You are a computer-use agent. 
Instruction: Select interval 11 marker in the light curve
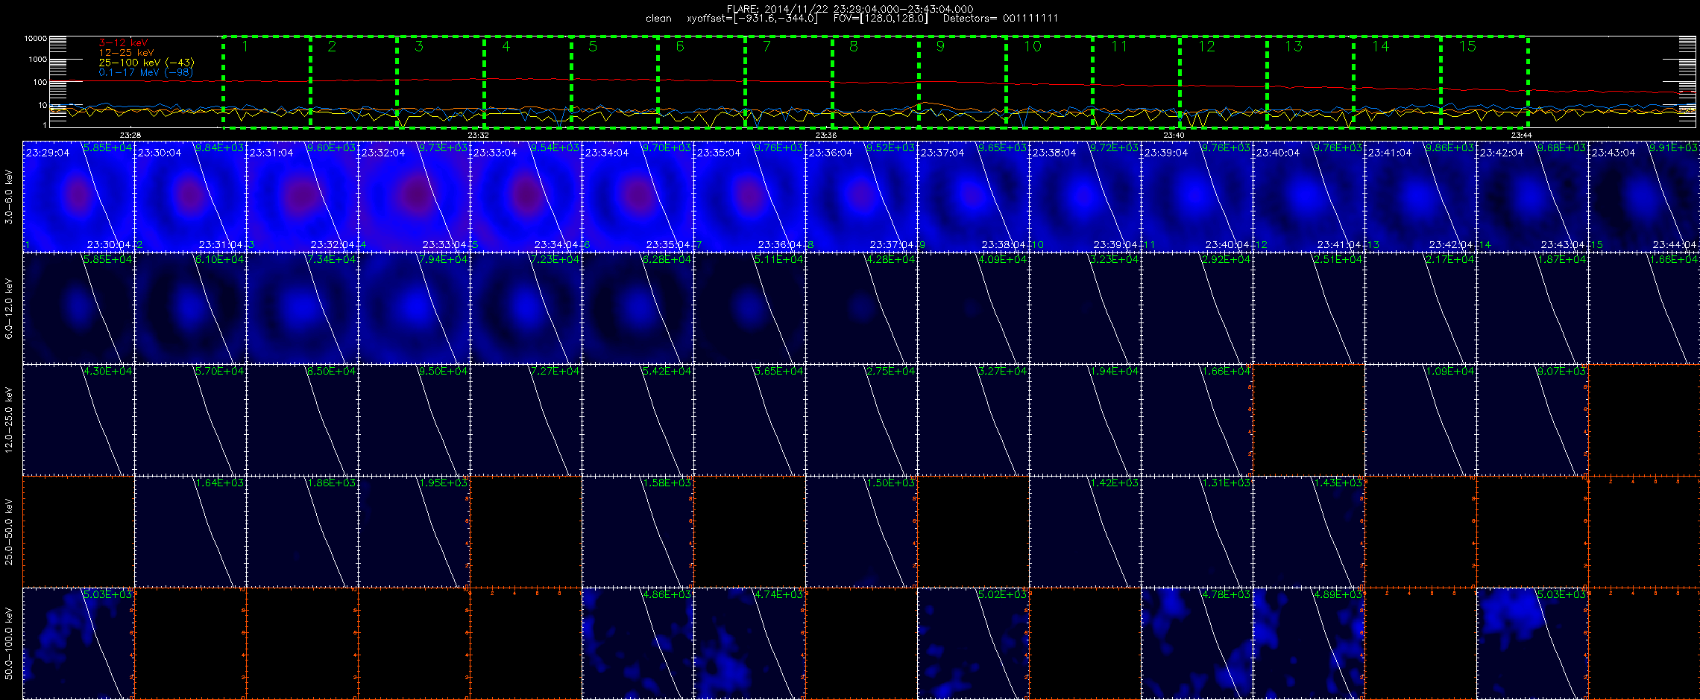tap(1119, 46)
